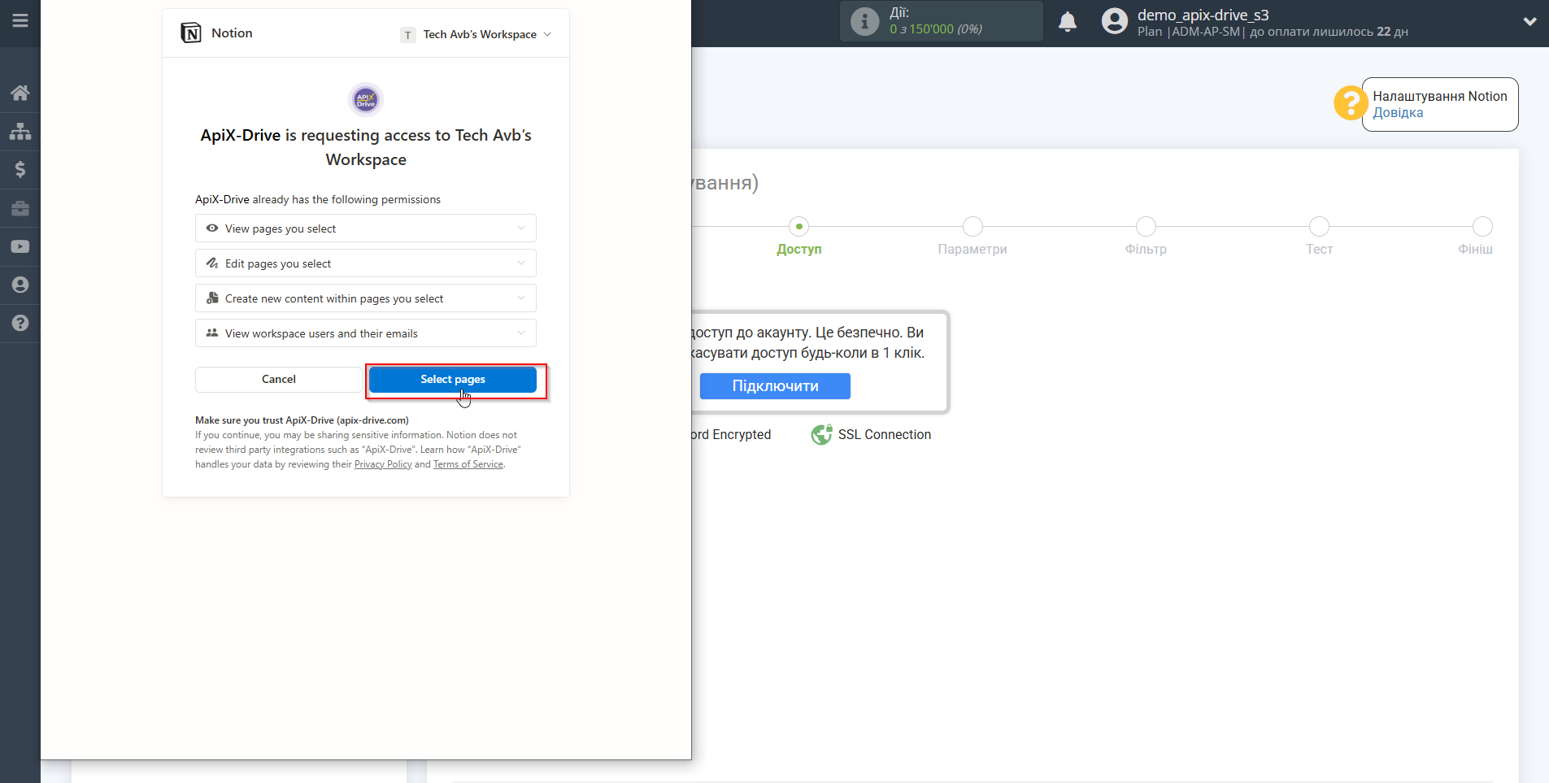Open the Фініш step label
This screenshot has width=1549, height=783.
pyautogui.click(x=1475, y=250)
